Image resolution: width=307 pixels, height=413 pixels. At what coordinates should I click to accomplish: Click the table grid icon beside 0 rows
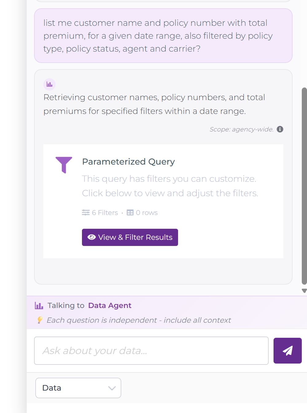[x=130, y=212]
